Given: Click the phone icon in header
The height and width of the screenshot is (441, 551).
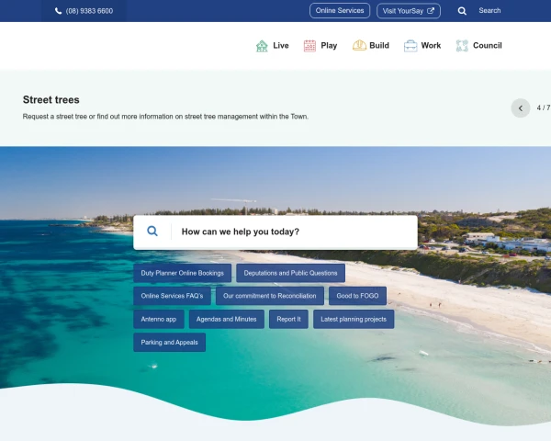Looking at the screenshot, I should pos(59,11).
